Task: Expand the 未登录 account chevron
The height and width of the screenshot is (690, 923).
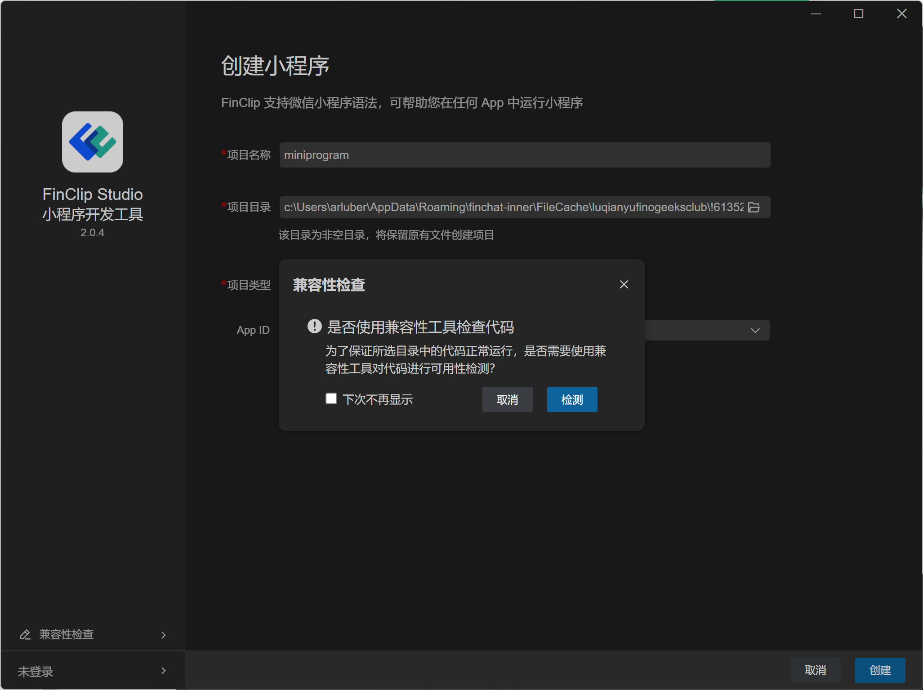Action: (x=163, y=671)
